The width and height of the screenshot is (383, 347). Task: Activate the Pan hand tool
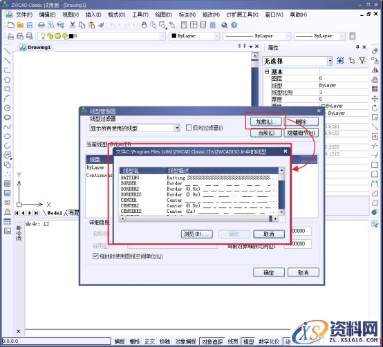pyautogui.click(x=144, y=25)
